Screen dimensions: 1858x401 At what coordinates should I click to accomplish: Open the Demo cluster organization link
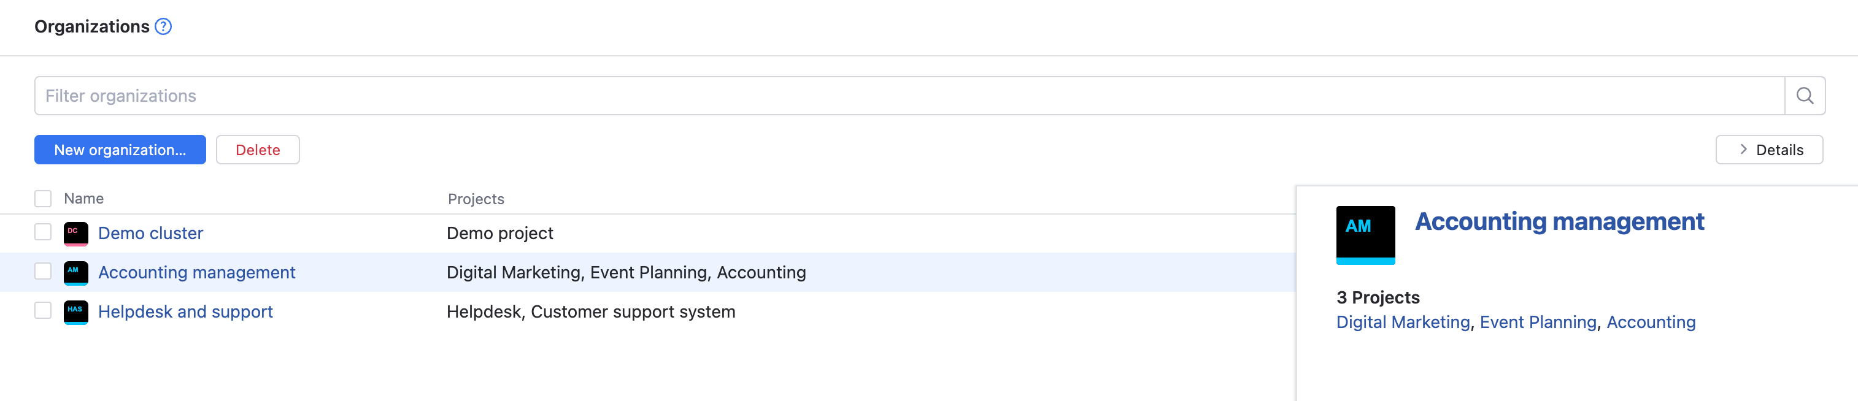point(151,234)
